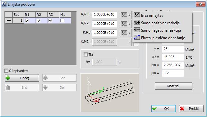Toggle the Tla checkbox

click(85, 55)
